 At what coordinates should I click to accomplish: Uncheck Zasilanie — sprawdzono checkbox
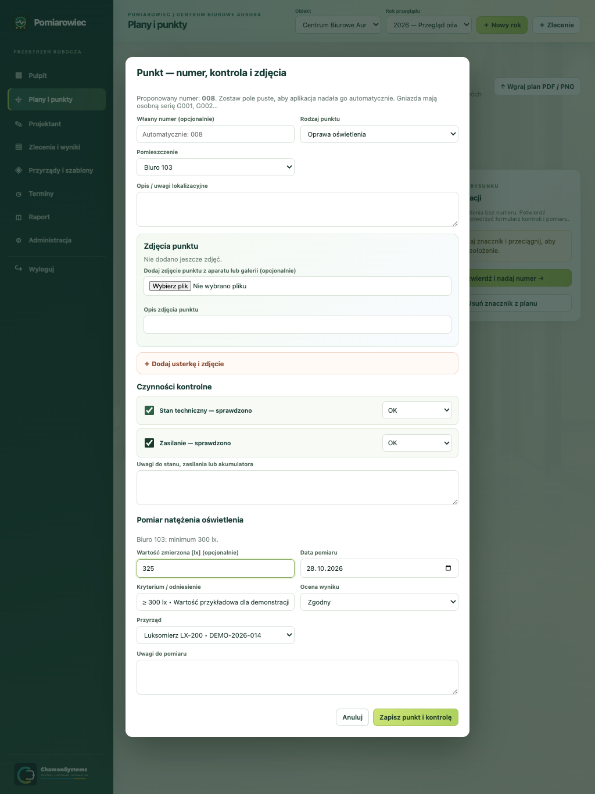tap(149, 443)
